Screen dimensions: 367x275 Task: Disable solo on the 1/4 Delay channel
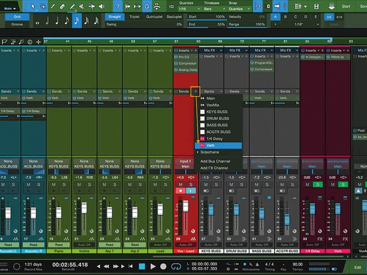tap(318, 185)
